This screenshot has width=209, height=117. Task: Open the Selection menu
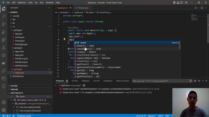(x=22, y=3)
